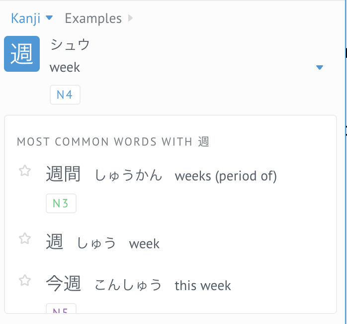
Task: Switch to the Kanji tab
Action: (25, 18)
